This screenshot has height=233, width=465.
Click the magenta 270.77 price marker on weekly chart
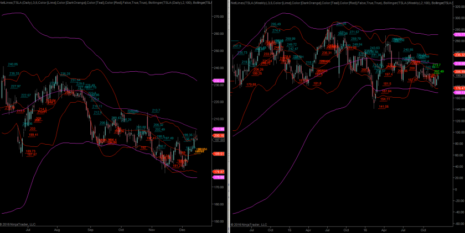click(459, 35)
